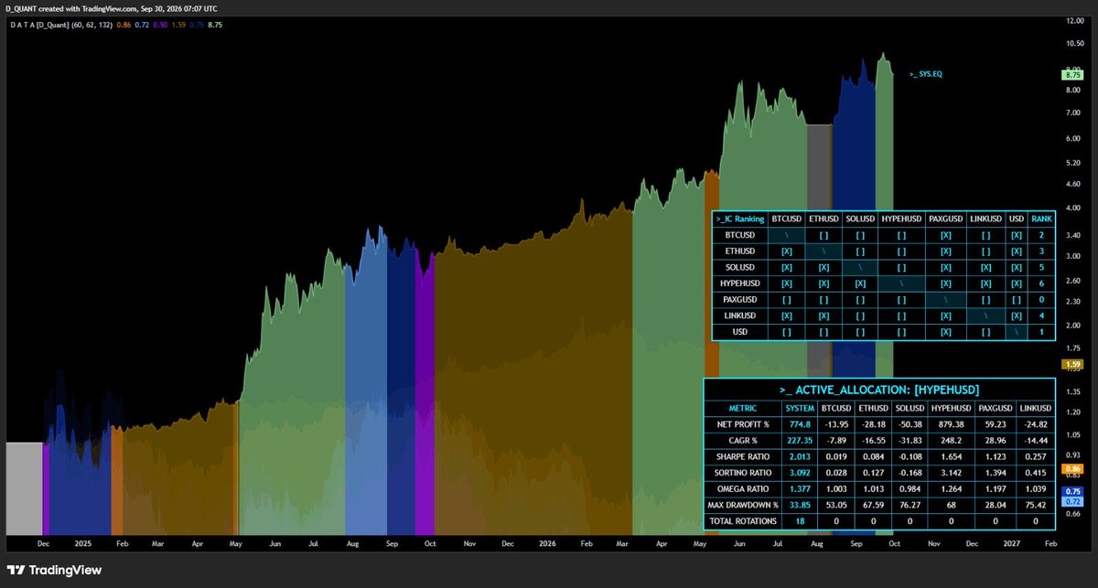Click the rank 1 cell of the USD row
The width and height of the screenshot is (1098, 588).
tap(1041, 331)
